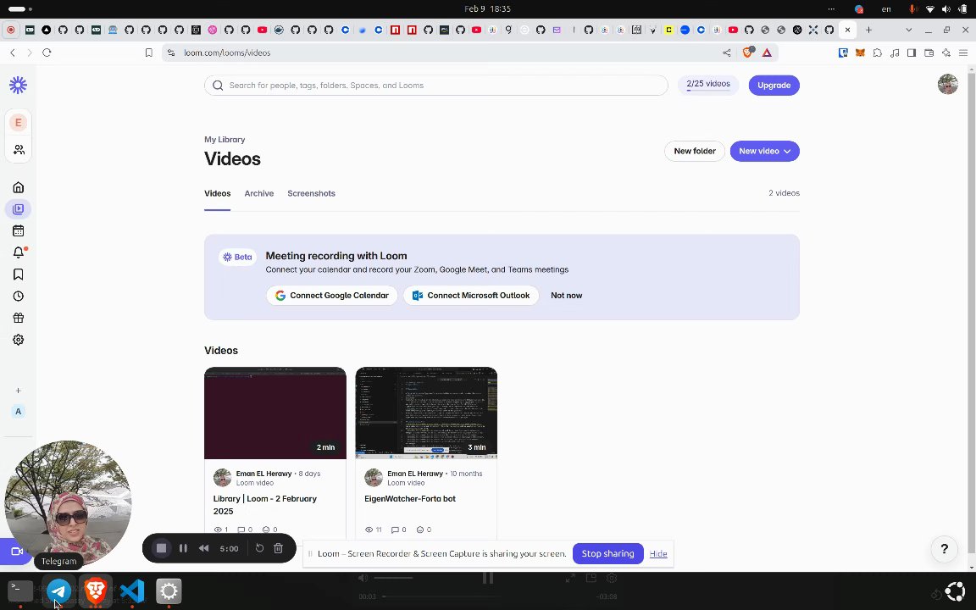Click the profile avatar at top right
This screenshot has width=976, height=610.
click(947, 85)
